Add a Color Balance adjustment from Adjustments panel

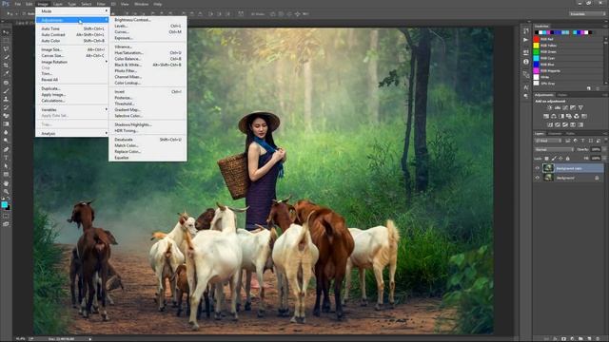[554, 116]
